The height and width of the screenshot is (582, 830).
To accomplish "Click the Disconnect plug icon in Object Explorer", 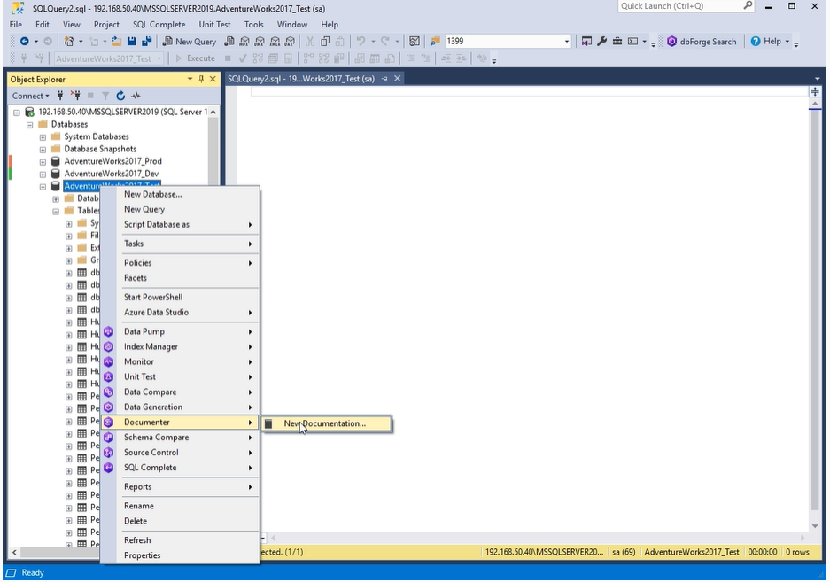I will 75,96.
